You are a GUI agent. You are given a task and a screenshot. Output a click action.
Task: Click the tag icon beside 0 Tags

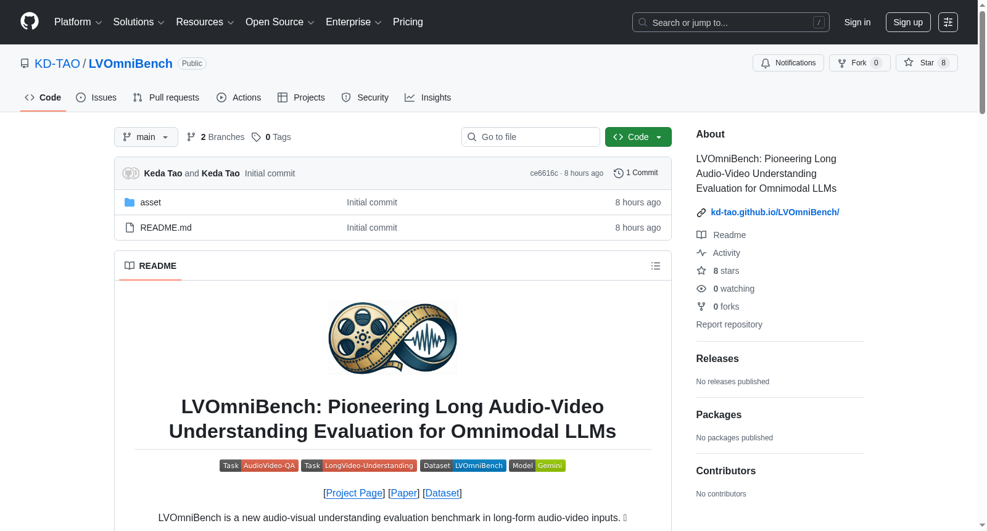point(256,137)
